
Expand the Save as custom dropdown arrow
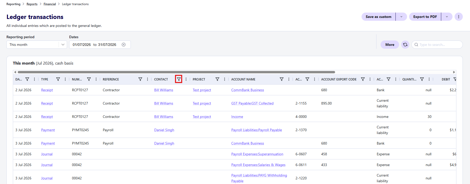tap(401, 17)
